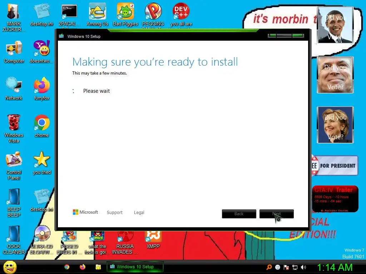Open Firefox from the taskbar
Viewport: 366px width, 274px height.
tap(83, 267)
